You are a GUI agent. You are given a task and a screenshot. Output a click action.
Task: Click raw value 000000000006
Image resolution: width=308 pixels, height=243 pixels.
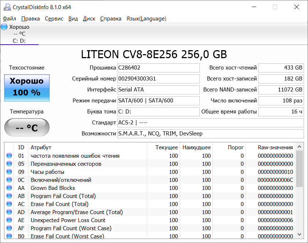pyautogui.click(x=275, y=220)
